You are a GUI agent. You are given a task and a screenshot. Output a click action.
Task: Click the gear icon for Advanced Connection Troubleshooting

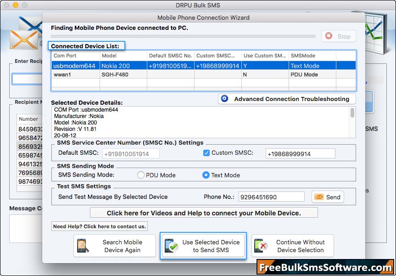(224, 99)
